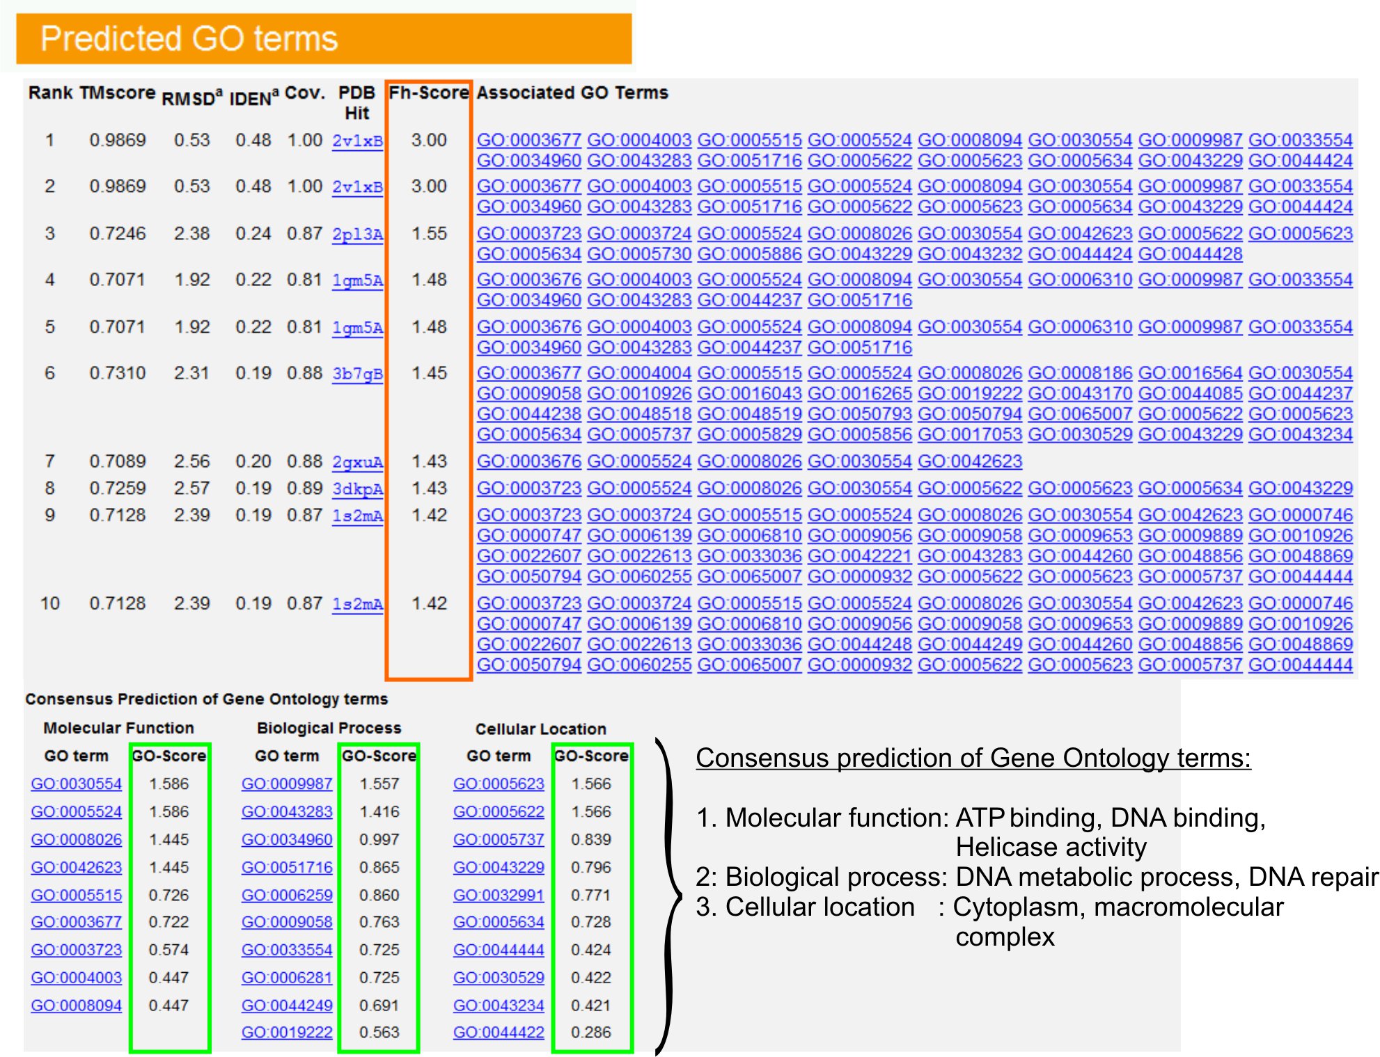The width and height of the screenshot is (1380, 1057).
Task: Open PDB hit 2p13A link
Action: point(357,235)
